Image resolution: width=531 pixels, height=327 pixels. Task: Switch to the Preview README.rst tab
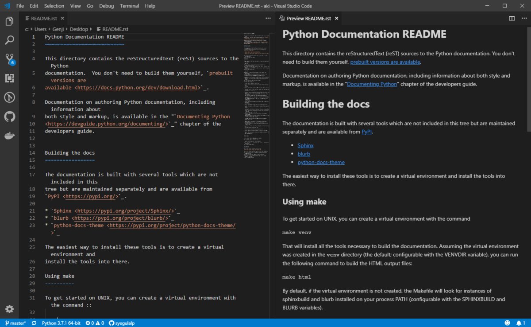tap(308, 19)
